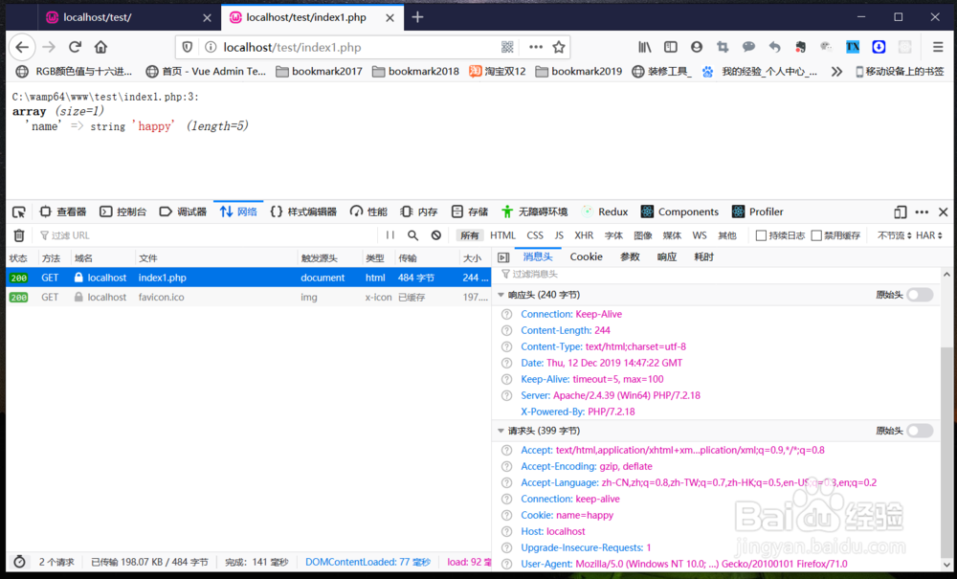Open the Firefox account icon
This screenshot has width=957, height=579.
pos(697,47)
